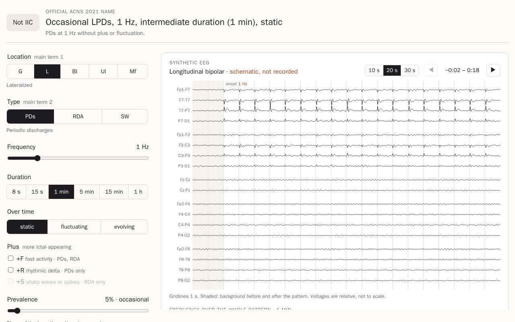This screenshot has height=322, width=515.
Task: Click the Fz-Cz channel label
Action: [x=185, y=180]
